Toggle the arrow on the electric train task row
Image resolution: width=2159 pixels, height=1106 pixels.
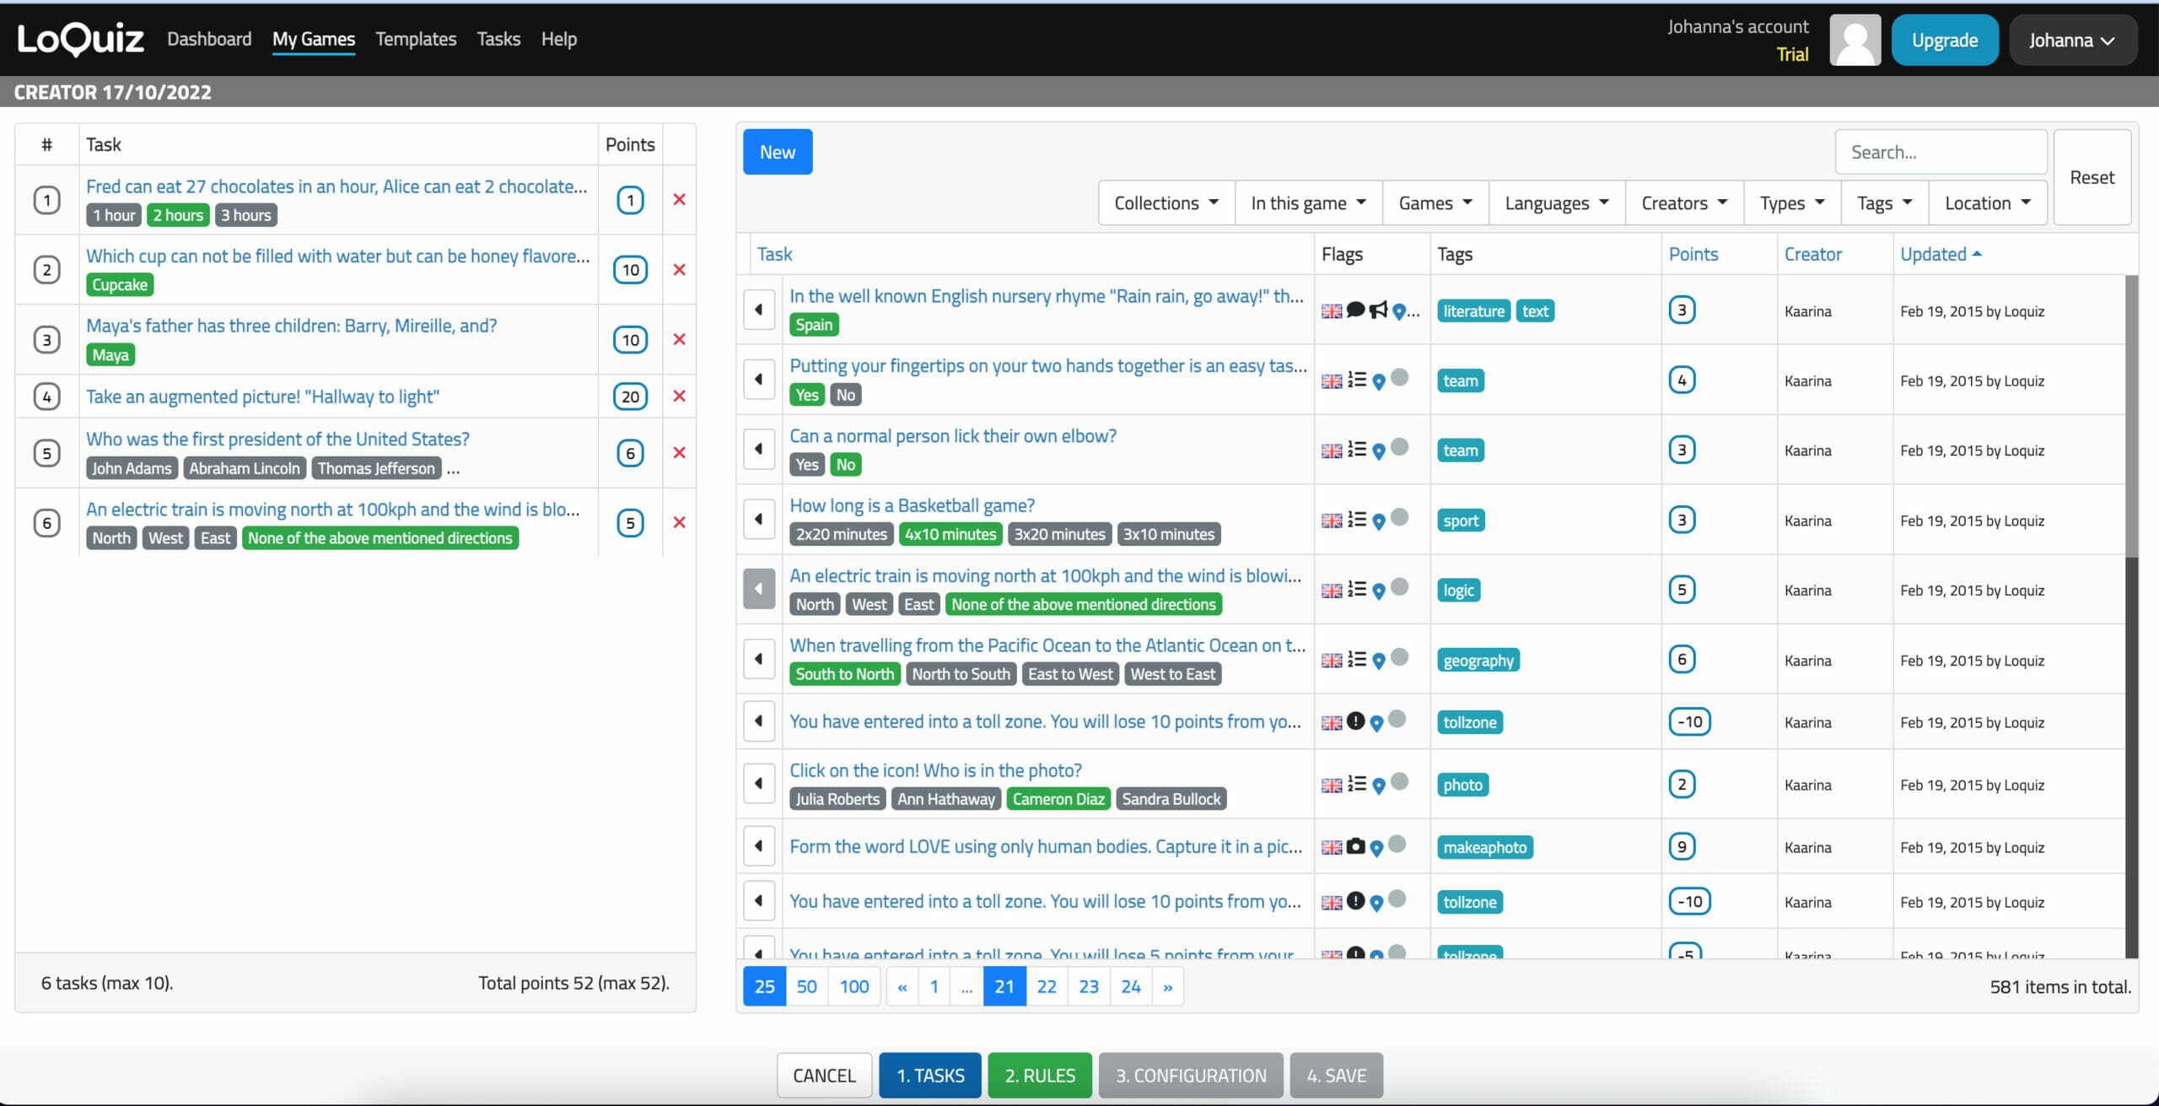click(x=758, y=589)
